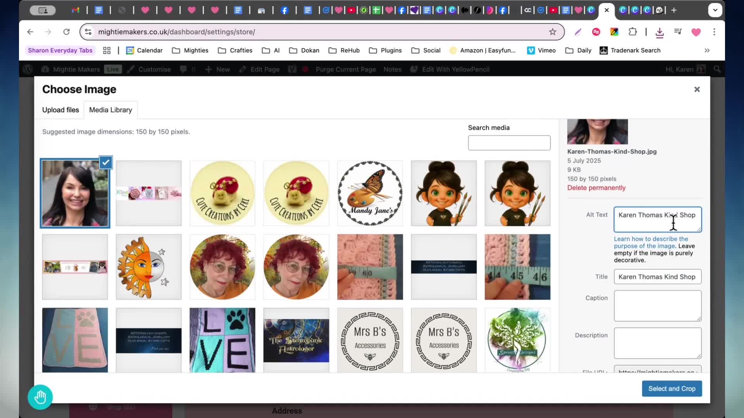Click the site information icon in address bar
This screenshot has height=418, width=744.
(88, 32)
